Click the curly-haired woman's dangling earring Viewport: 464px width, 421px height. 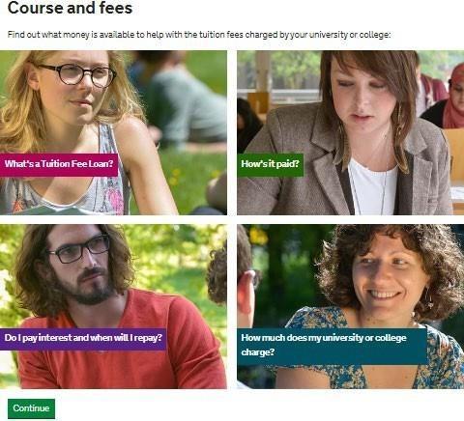pyautogui.click(x=428, y=299)
